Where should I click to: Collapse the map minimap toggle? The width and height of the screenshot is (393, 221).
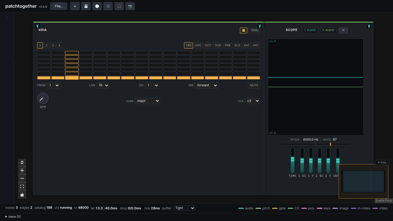tap(382, 162)
